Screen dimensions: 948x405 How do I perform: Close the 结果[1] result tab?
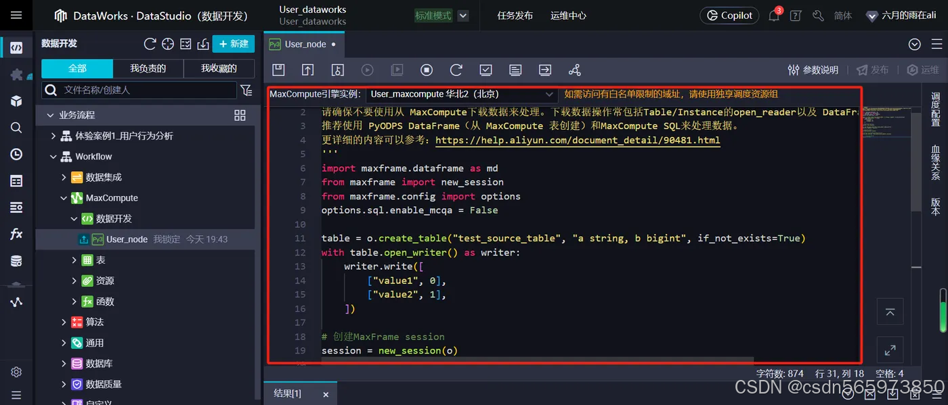pyautogui.click(x=326, y=394)
